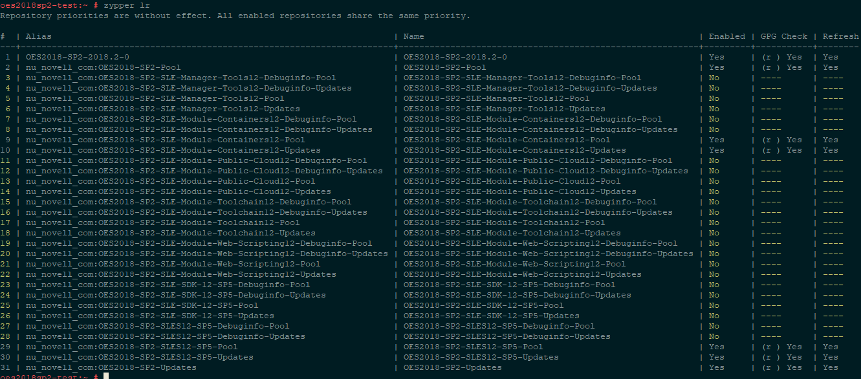
Task: Click the SLES12-SP5-Updates alias in row 30
Action: [x=139, y=357]
